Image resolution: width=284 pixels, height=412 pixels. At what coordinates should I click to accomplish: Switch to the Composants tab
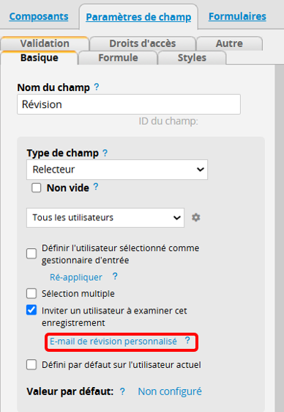coord(39,17)
